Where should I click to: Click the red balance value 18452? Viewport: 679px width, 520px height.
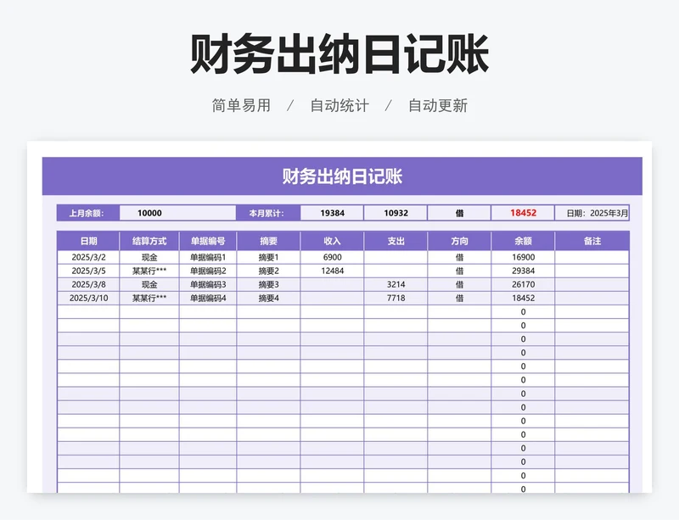[x=523, y=213]
